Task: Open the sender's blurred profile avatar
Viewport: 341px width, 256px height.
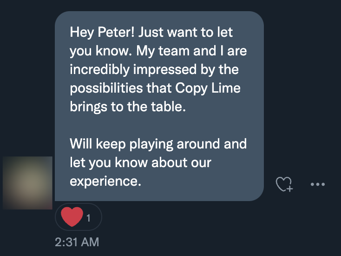Action: click(x=27, y=183)
